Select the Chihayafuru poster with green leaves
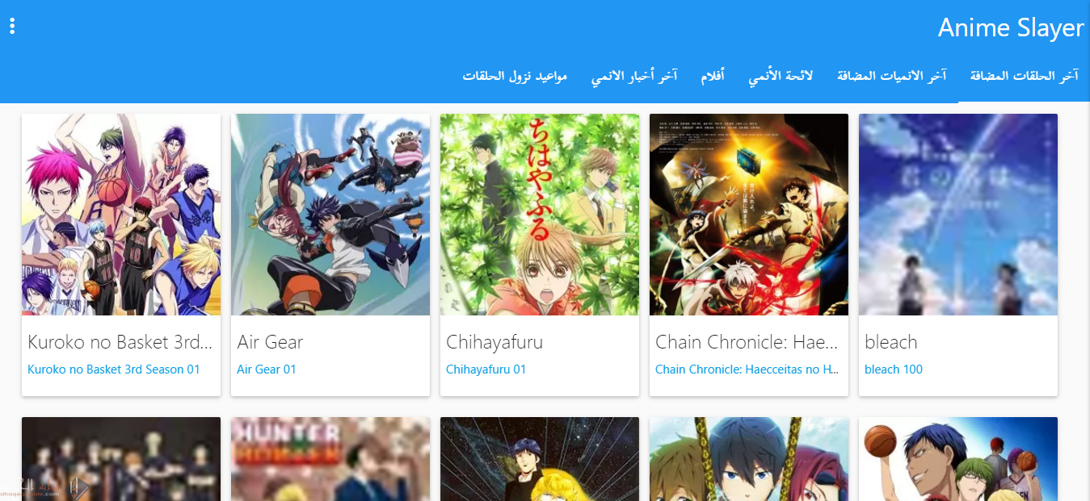This screenshot has width=1090, height=501. [x=540, y=215]
